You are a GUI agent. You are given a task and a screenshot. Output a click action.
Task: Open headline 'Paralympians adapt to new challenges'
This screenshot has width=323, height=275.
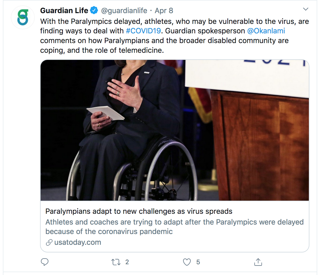click(x=139, y=211)
